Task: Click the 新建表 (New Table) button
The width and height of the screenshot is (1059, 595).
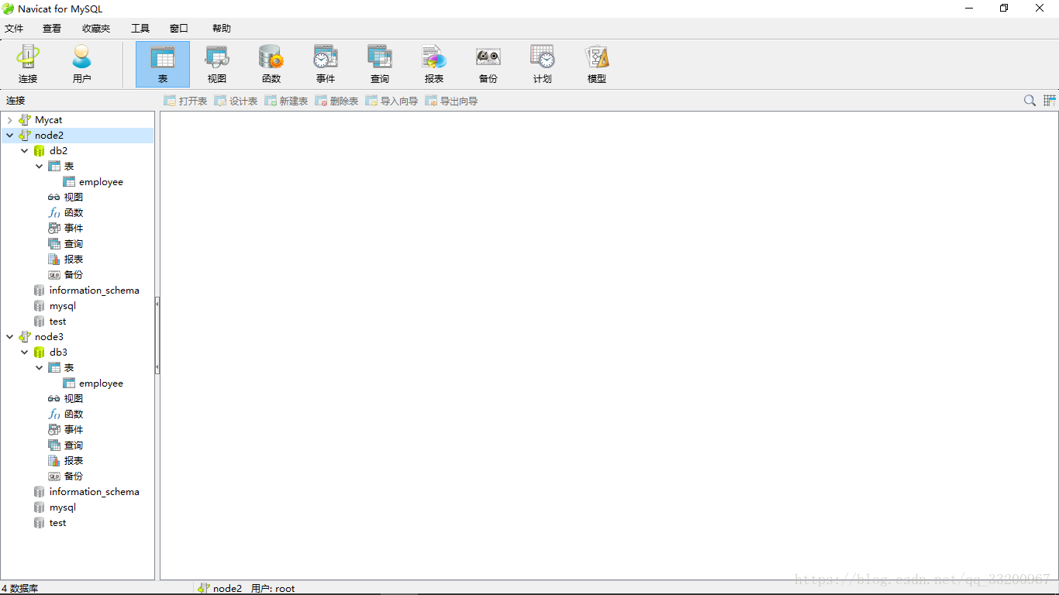Action: coord(286,101)
